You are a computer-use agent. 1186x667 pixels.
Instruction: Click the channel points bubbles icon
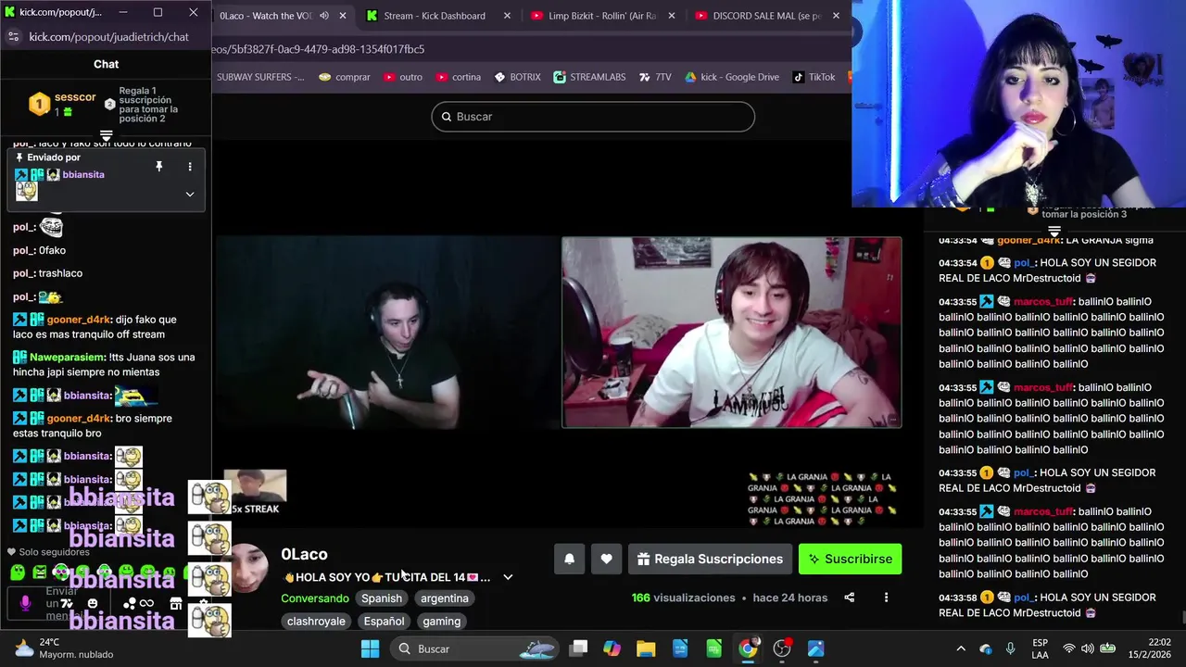(130, 603)
